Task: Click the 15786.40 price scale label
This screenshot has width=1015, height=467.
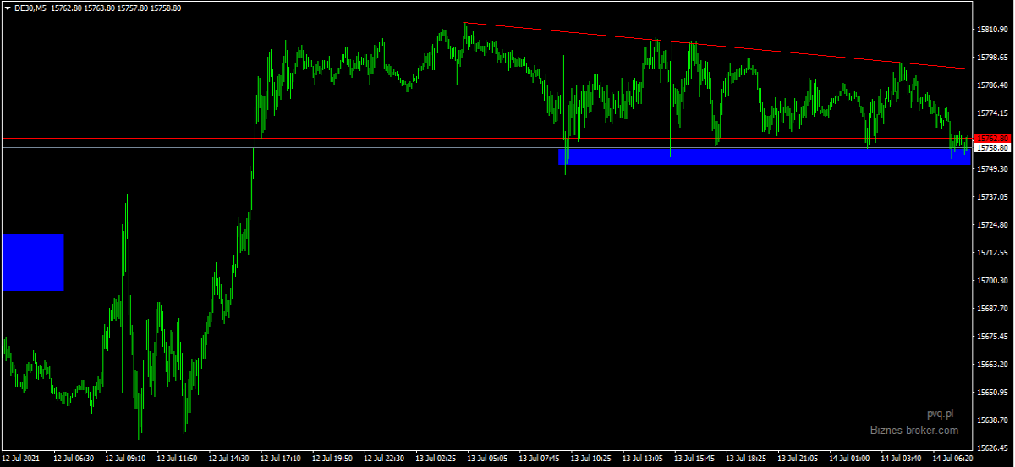Action: click(x=992, y=85)
